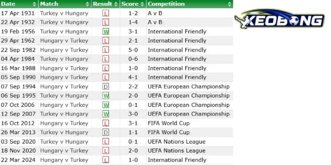Sort table by Match header text
The height and width of the screenshot is (165, 331).
coord(49,4)
